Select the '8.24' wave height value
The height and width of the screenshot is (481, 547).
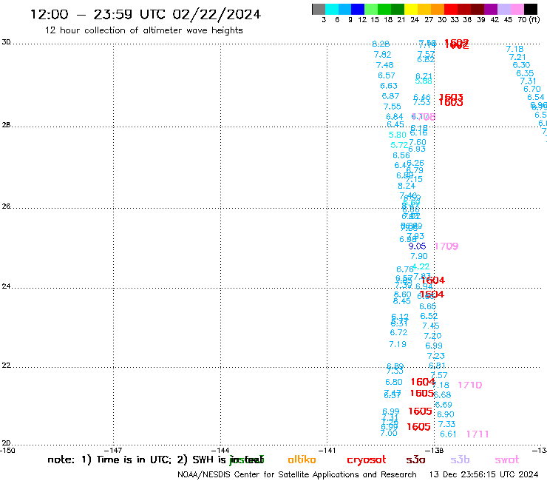[407, 186]
